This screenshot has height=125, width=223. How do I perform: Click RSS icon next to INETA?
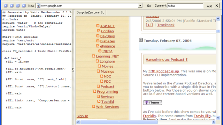coord(100,51)
